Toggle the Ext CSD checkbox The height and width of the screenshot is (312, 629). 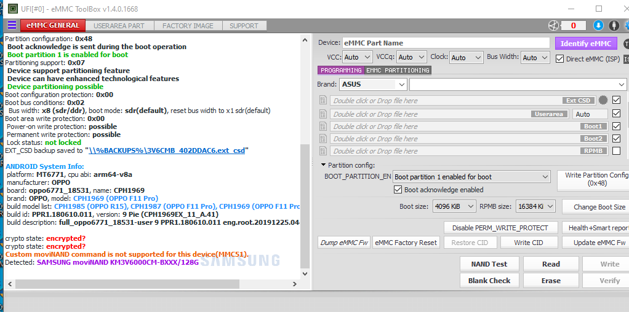tap(617, 99)
